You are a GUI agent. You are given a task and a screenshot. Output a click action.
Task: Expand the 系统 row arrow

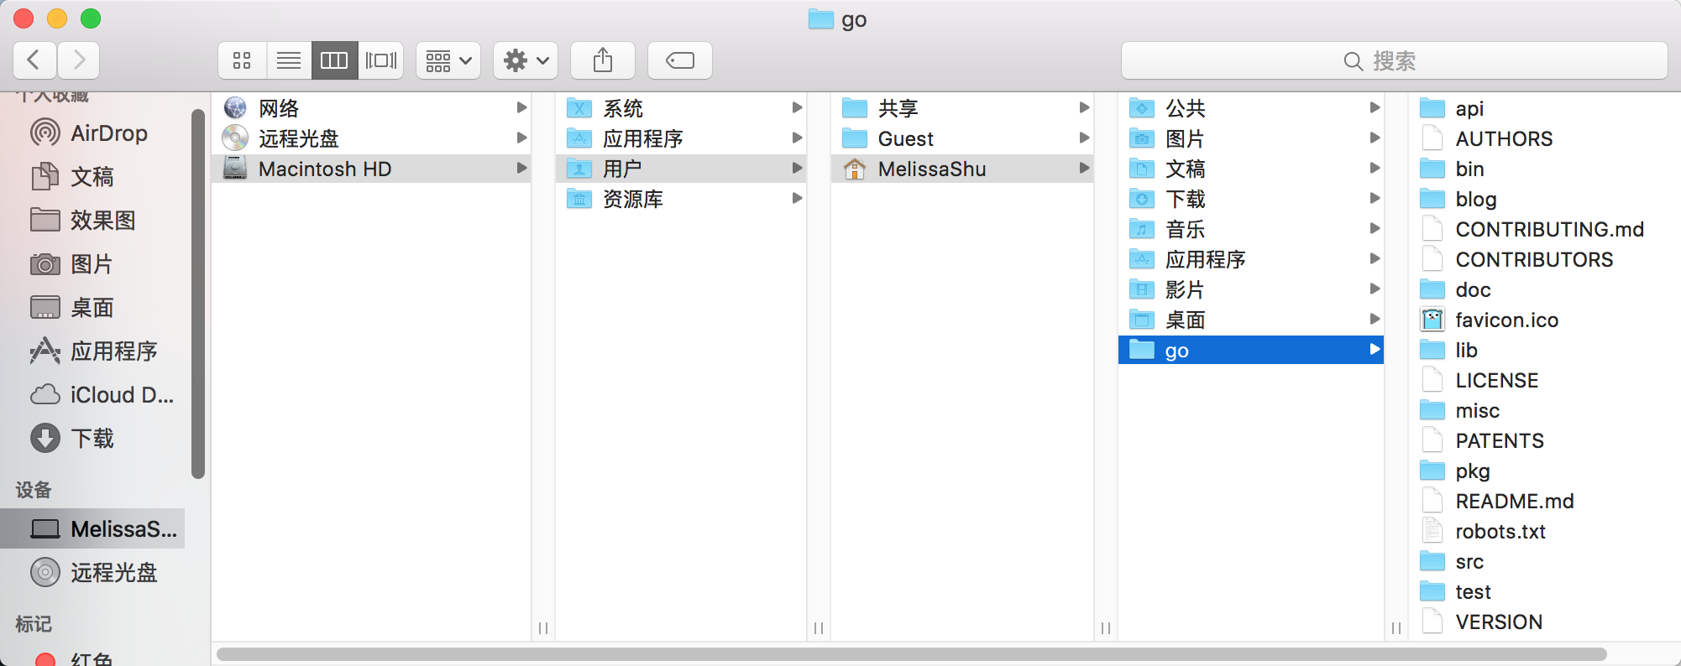tap(797, 107)
